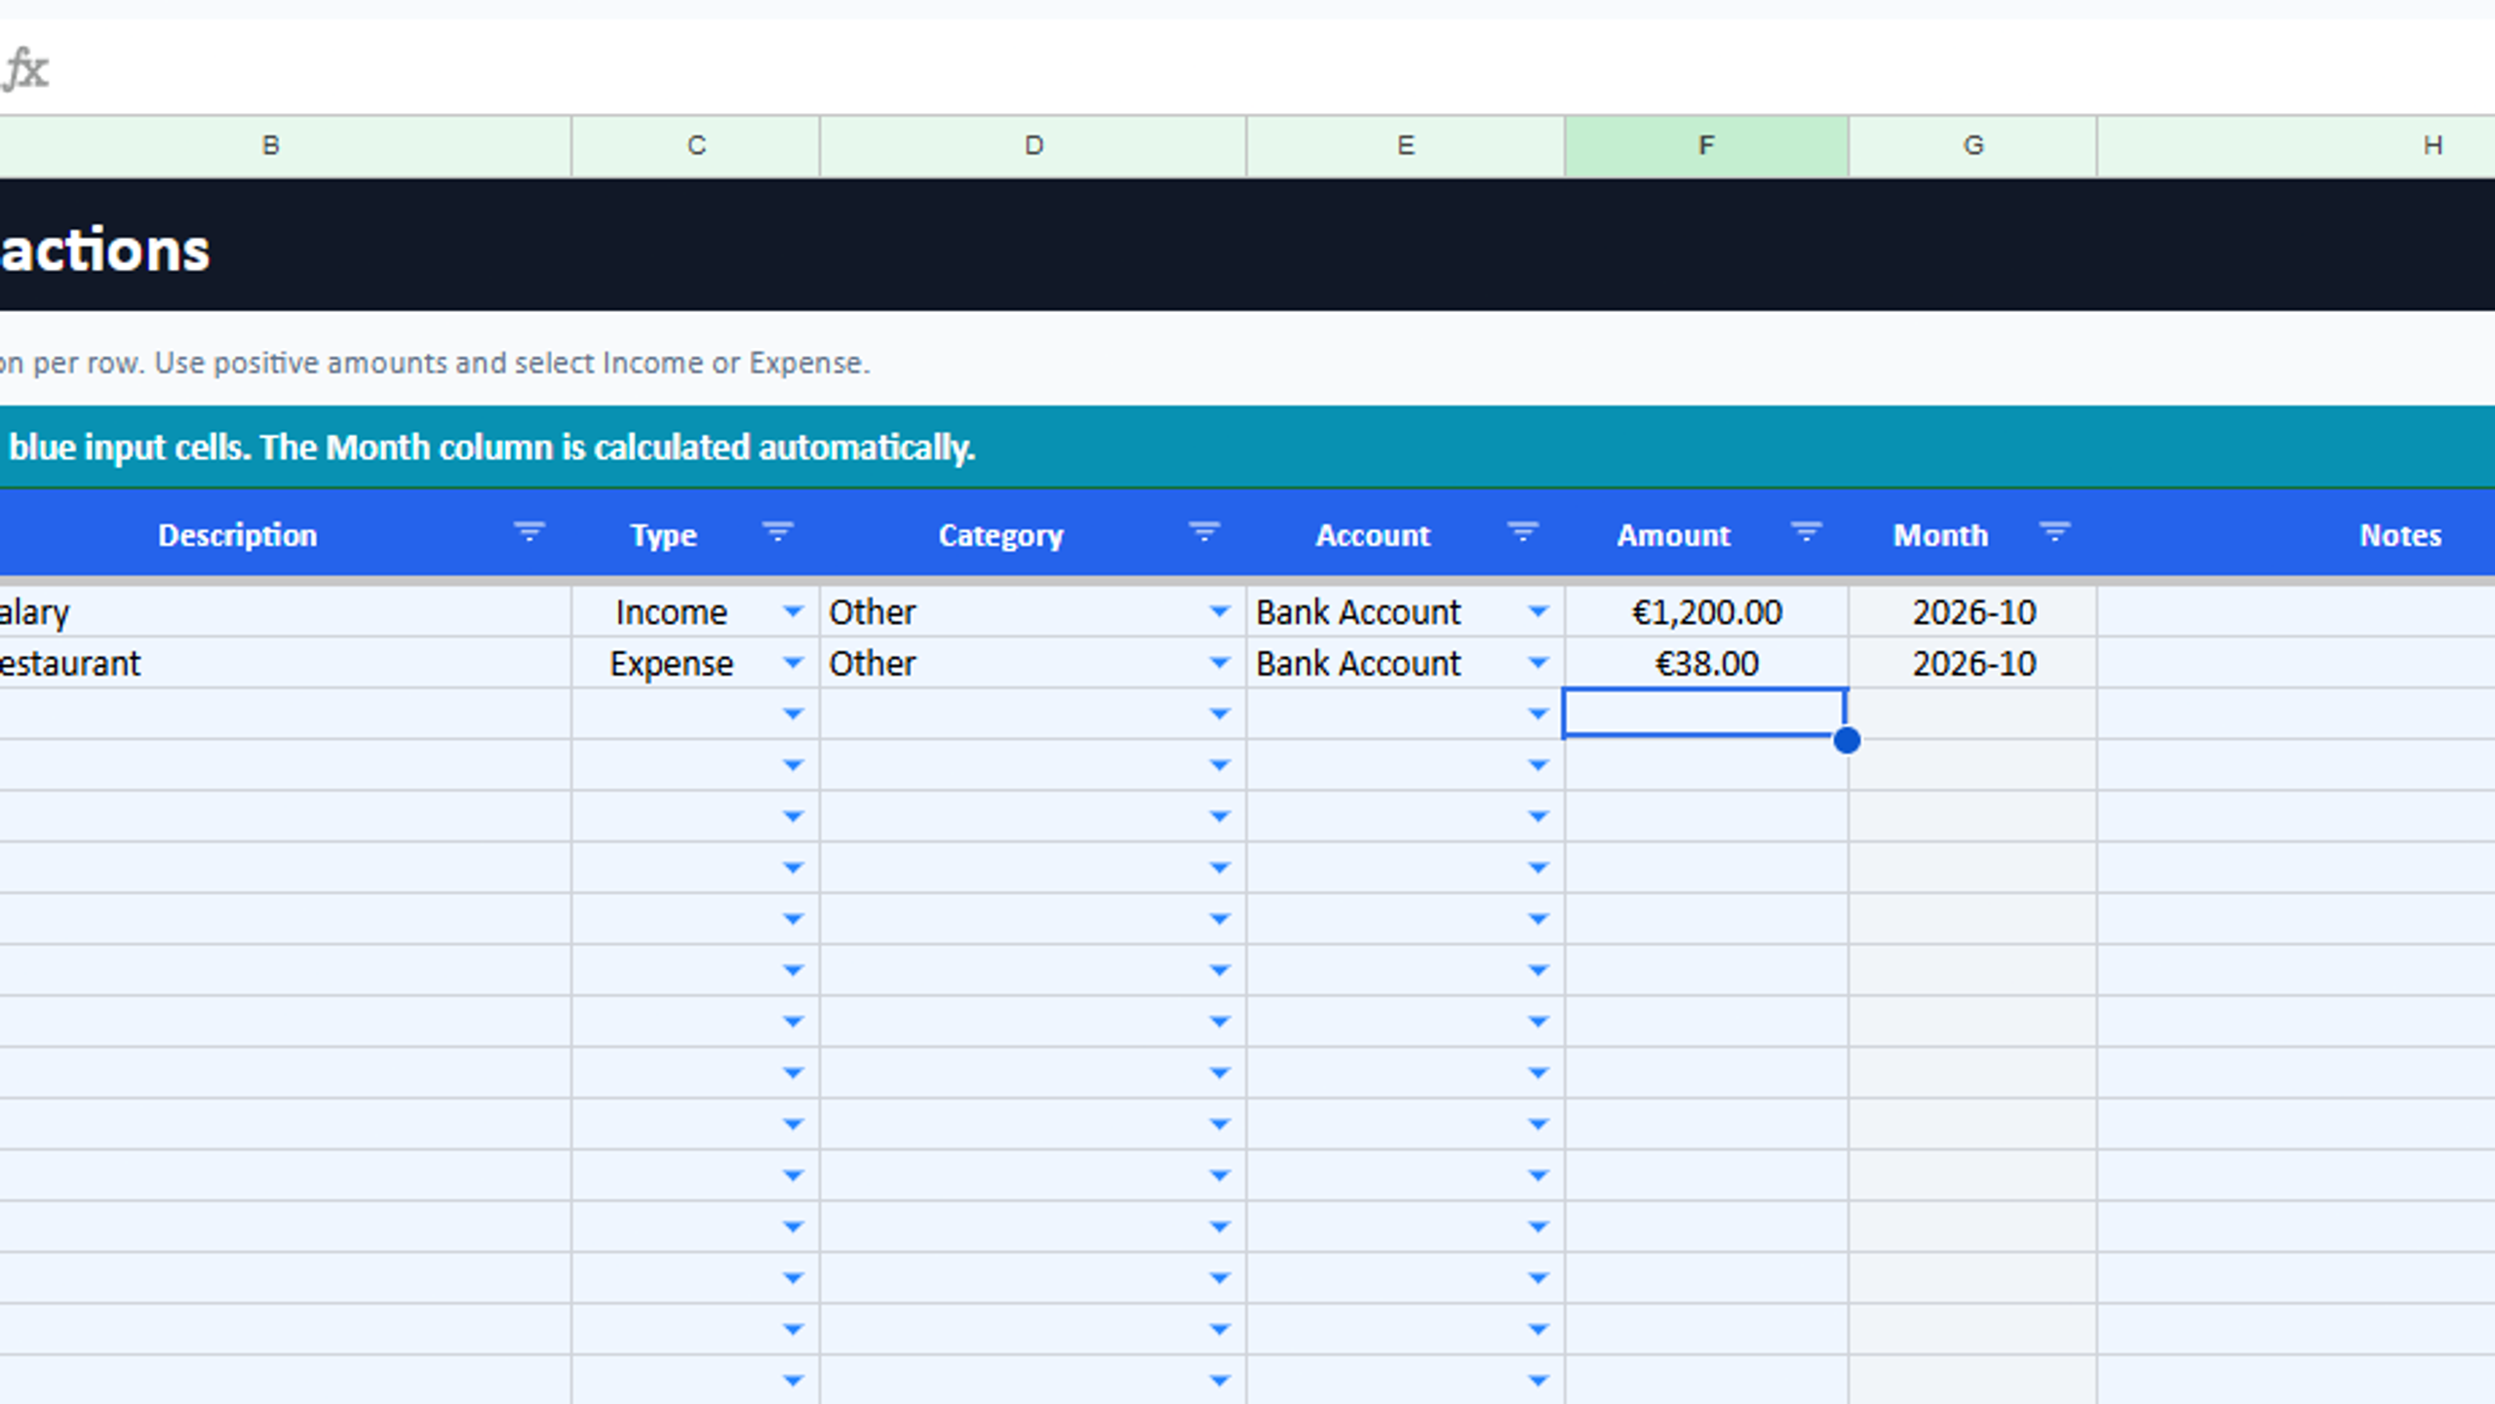Viewport: 2495px width, 1404px height.
Task: Select Month cell 2026-10 in Restaurant row
Action: coord(1972,664)
